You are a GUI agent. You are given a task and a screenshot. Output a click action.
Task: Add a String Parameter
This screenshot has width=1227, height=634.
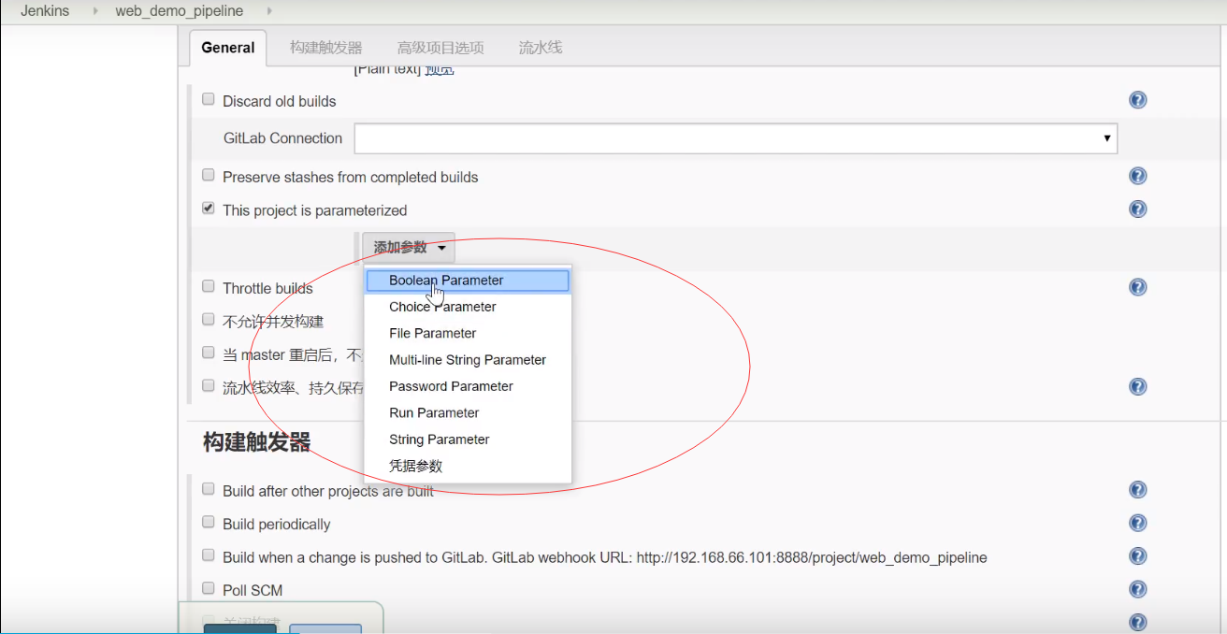pyautogui.click(x=468, y=439)
